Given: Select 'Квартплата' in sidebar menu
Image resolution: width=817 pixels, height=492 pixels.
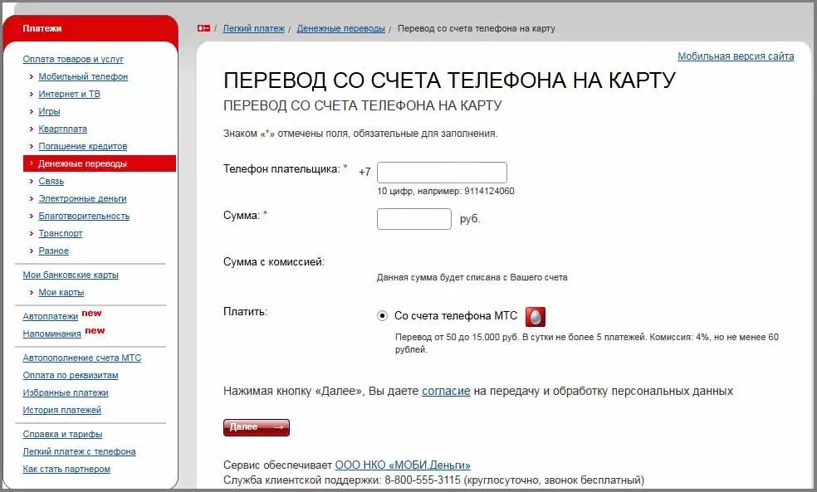Looking at the screenshot, I should click(62, 129).
